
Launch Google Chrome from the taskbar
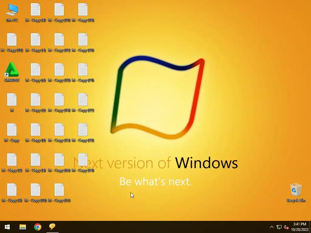[x=37, y=227]
